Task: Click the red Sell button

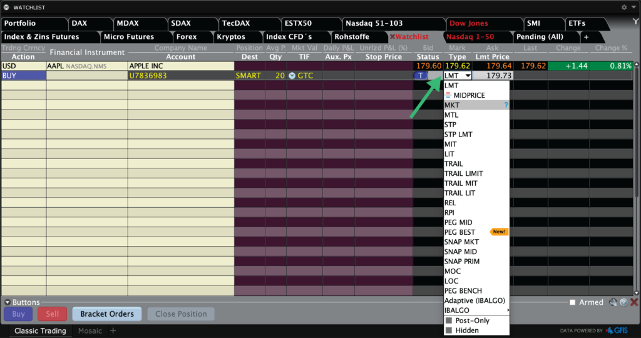Action: pos(53,314)
